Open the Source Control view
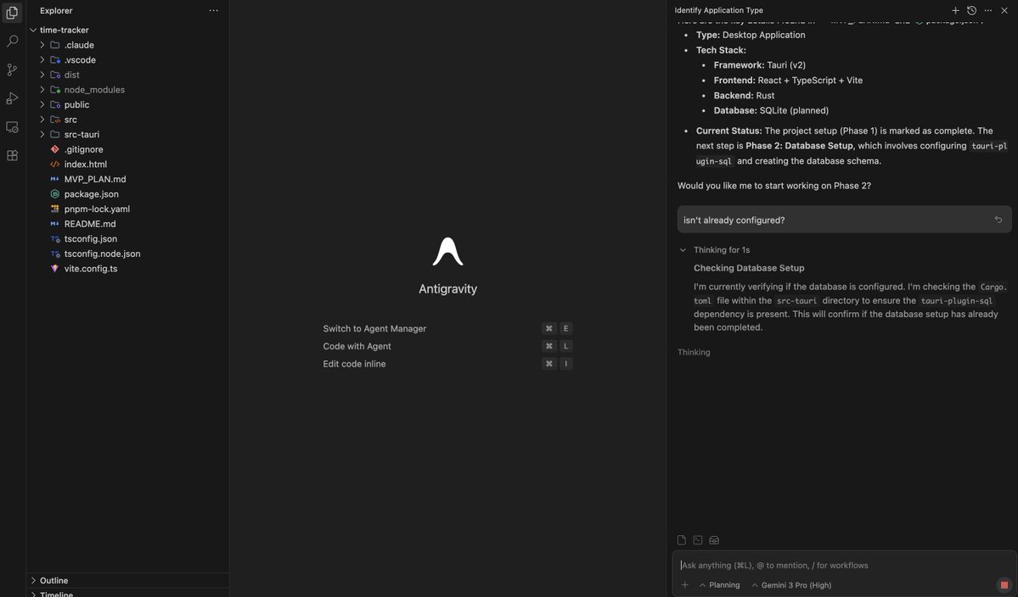Viewport: 1018px width, 597px height. pyautogui.click(x=13, y=70)
